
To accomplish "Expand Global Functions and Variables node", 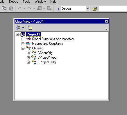I will click(x=23, y=39).
